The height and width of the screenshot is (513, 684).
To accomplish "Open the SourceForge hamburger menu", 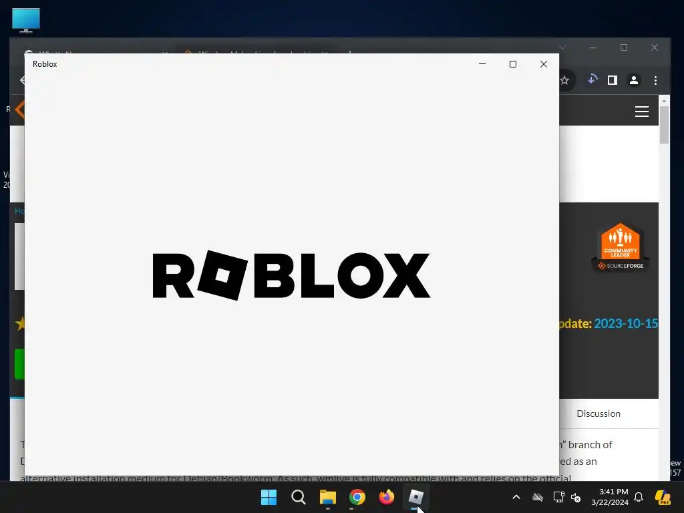I will tap(642, 112).
